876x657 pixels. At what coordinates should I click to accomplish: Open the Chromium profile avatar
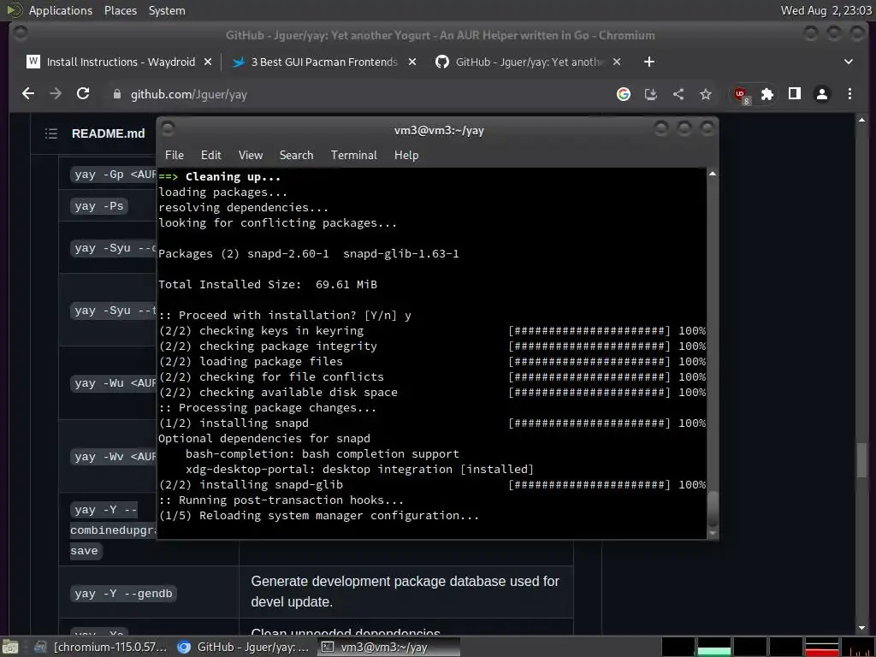click(822, 94)
